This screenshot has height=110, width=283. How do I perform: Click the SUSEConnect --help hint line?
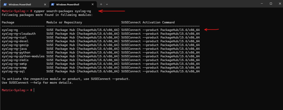[x=37, y=83]
